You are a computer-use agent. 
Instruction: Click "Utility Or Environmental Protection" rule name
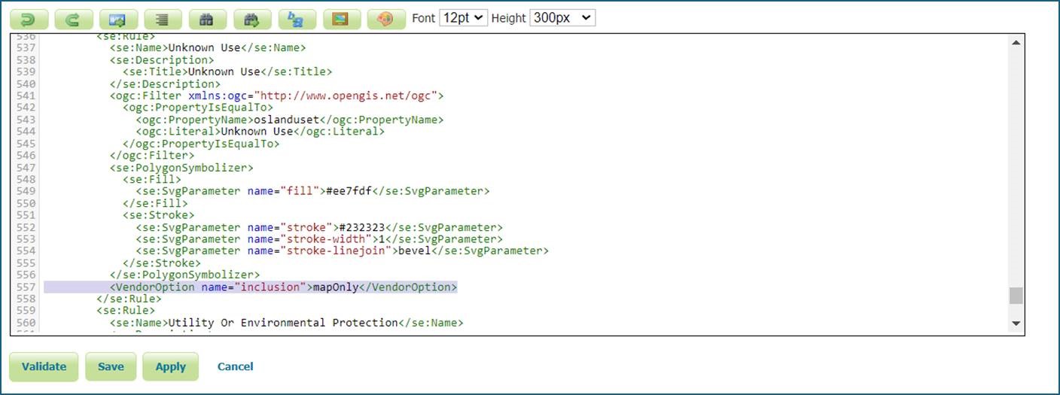coord(282,323)
